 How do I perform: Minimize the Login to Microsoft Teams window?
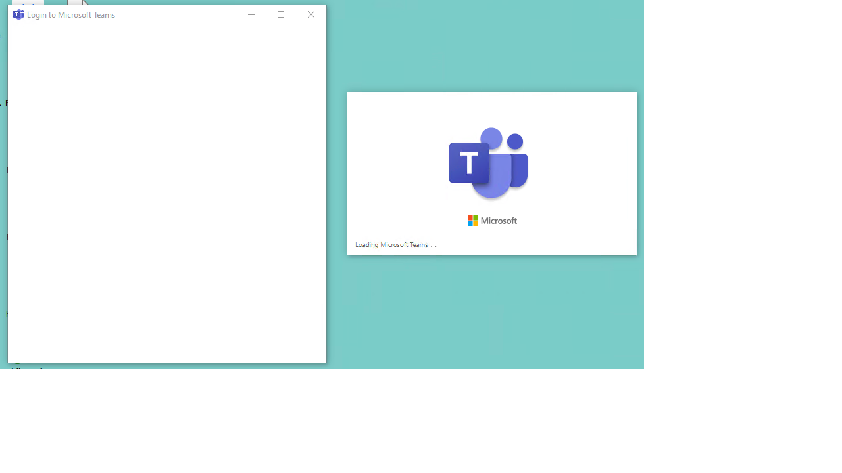point(251,14)
